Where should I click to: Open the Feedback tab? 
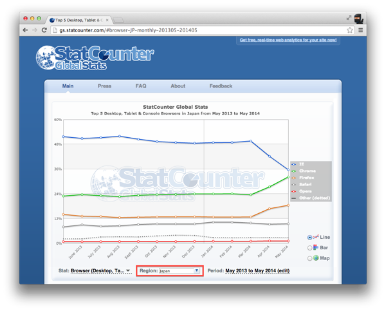[221, 86]
